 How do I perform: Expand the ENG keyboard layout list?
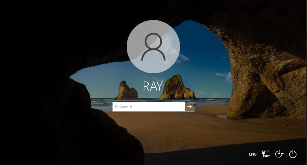pyautogui.click(x=253, y=154)
